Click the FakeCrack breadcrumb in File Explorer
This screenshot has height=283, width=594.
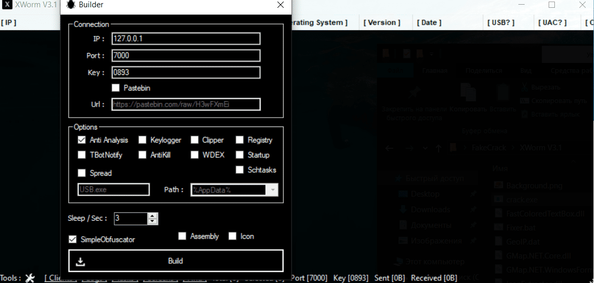[489, 148]
